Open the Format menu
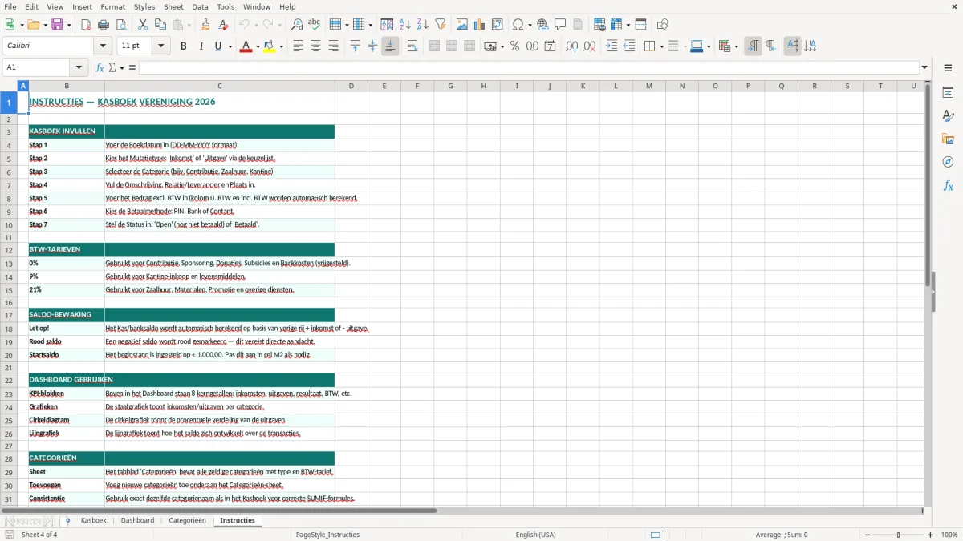This screenshot has height=541, width=963. click(112, 6)
